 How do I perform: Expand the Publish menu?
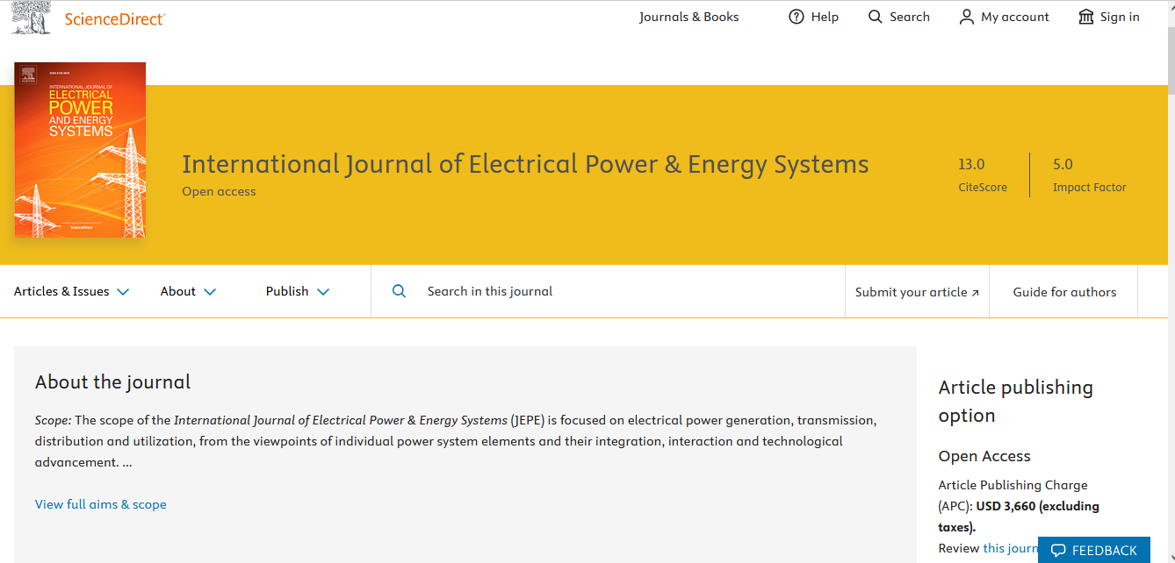coord(298,291)
